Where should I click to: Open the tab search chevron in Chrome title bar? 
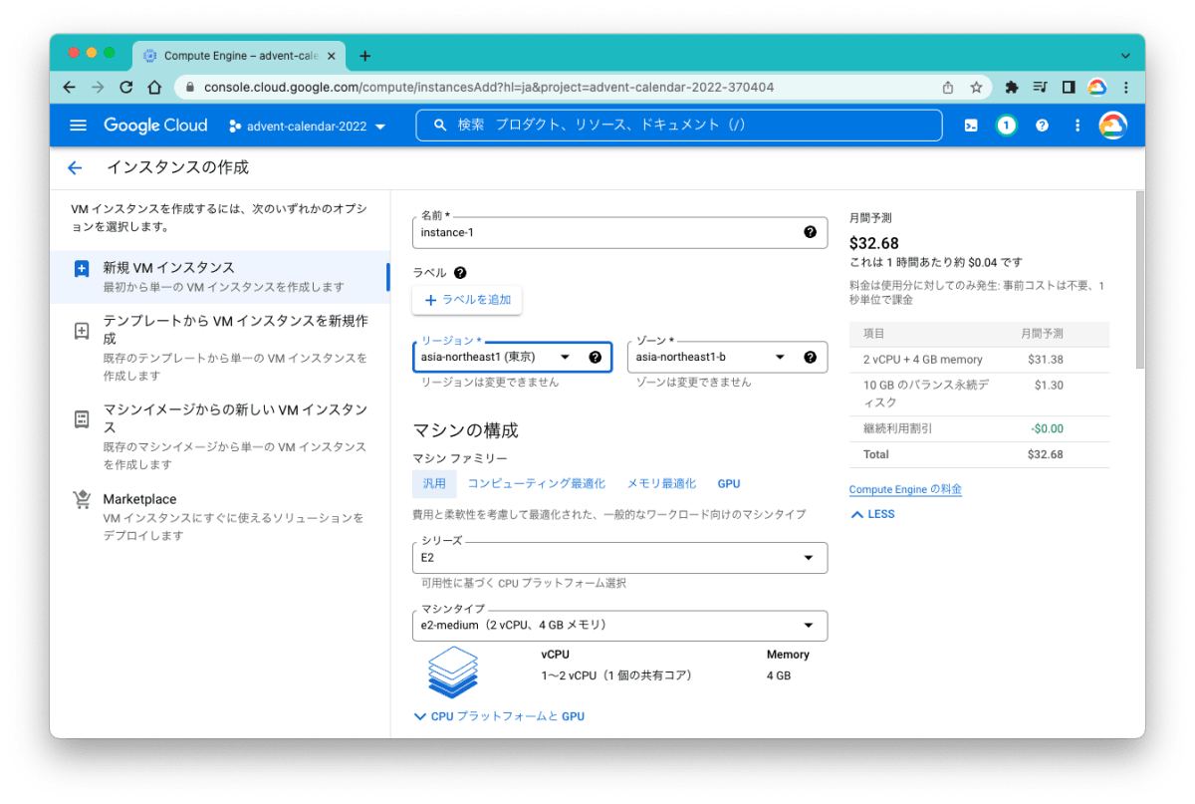point(1125,56)
